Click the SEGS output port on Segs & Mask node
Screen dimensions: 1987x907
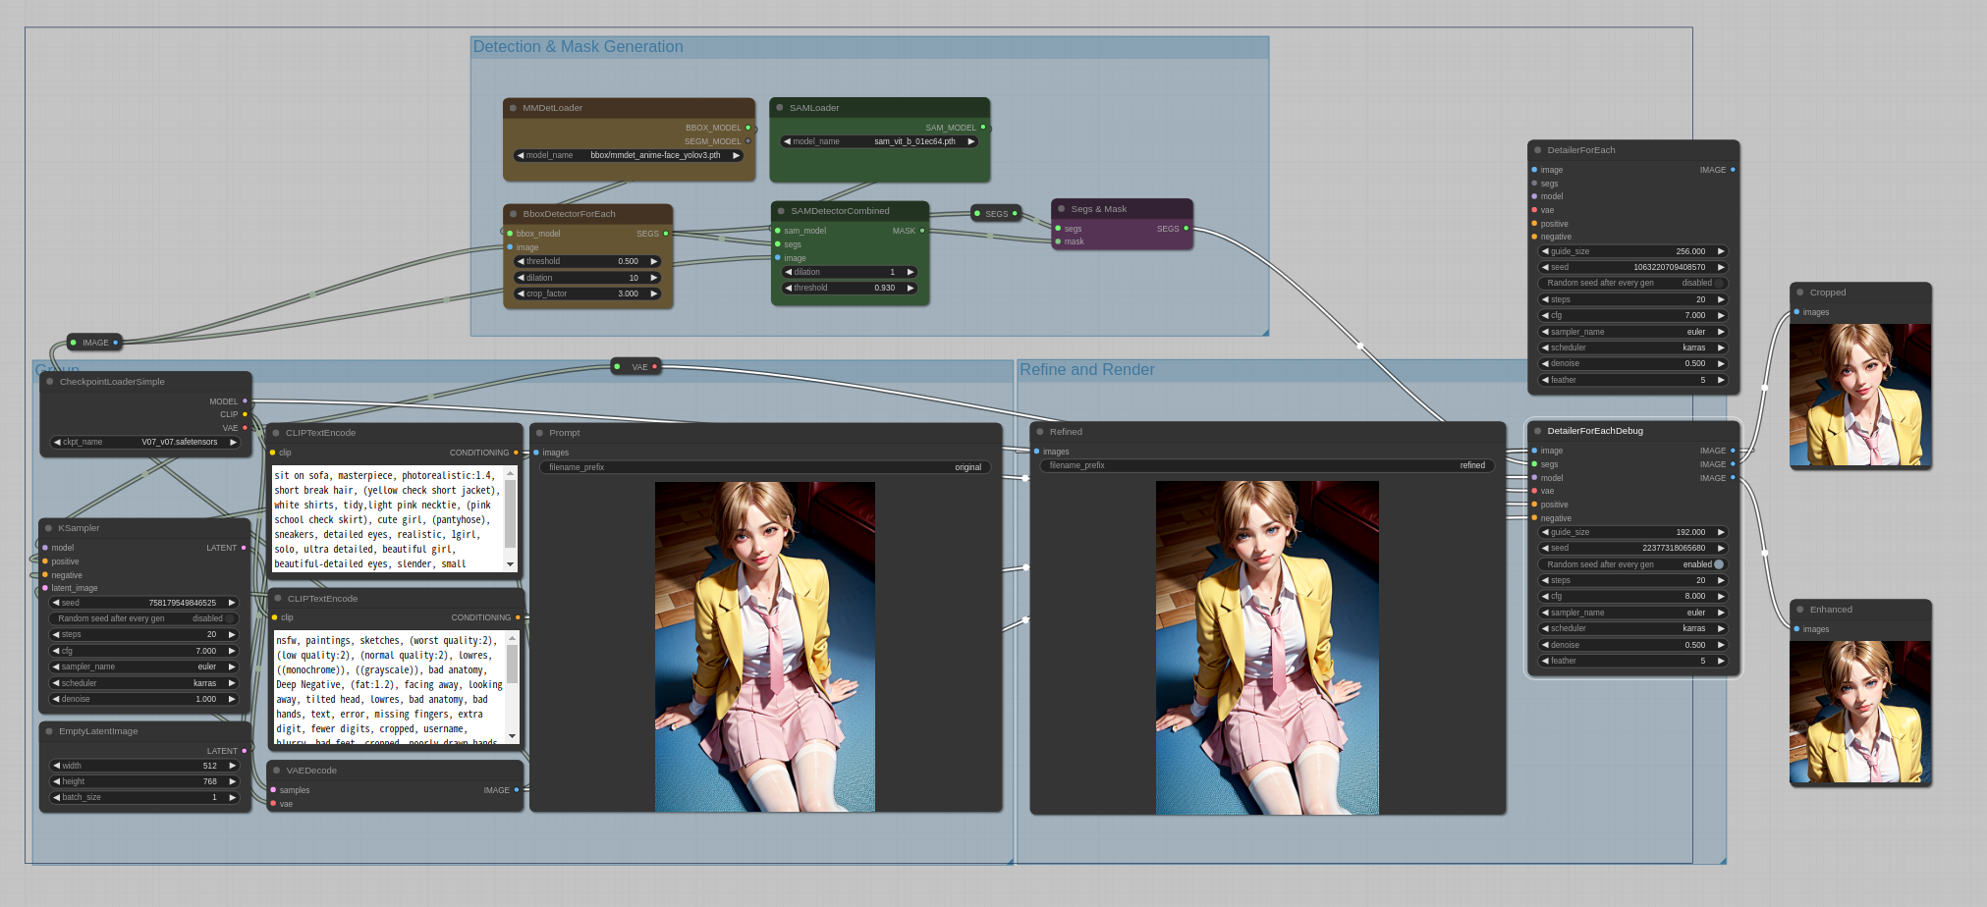click(1186, 229)
